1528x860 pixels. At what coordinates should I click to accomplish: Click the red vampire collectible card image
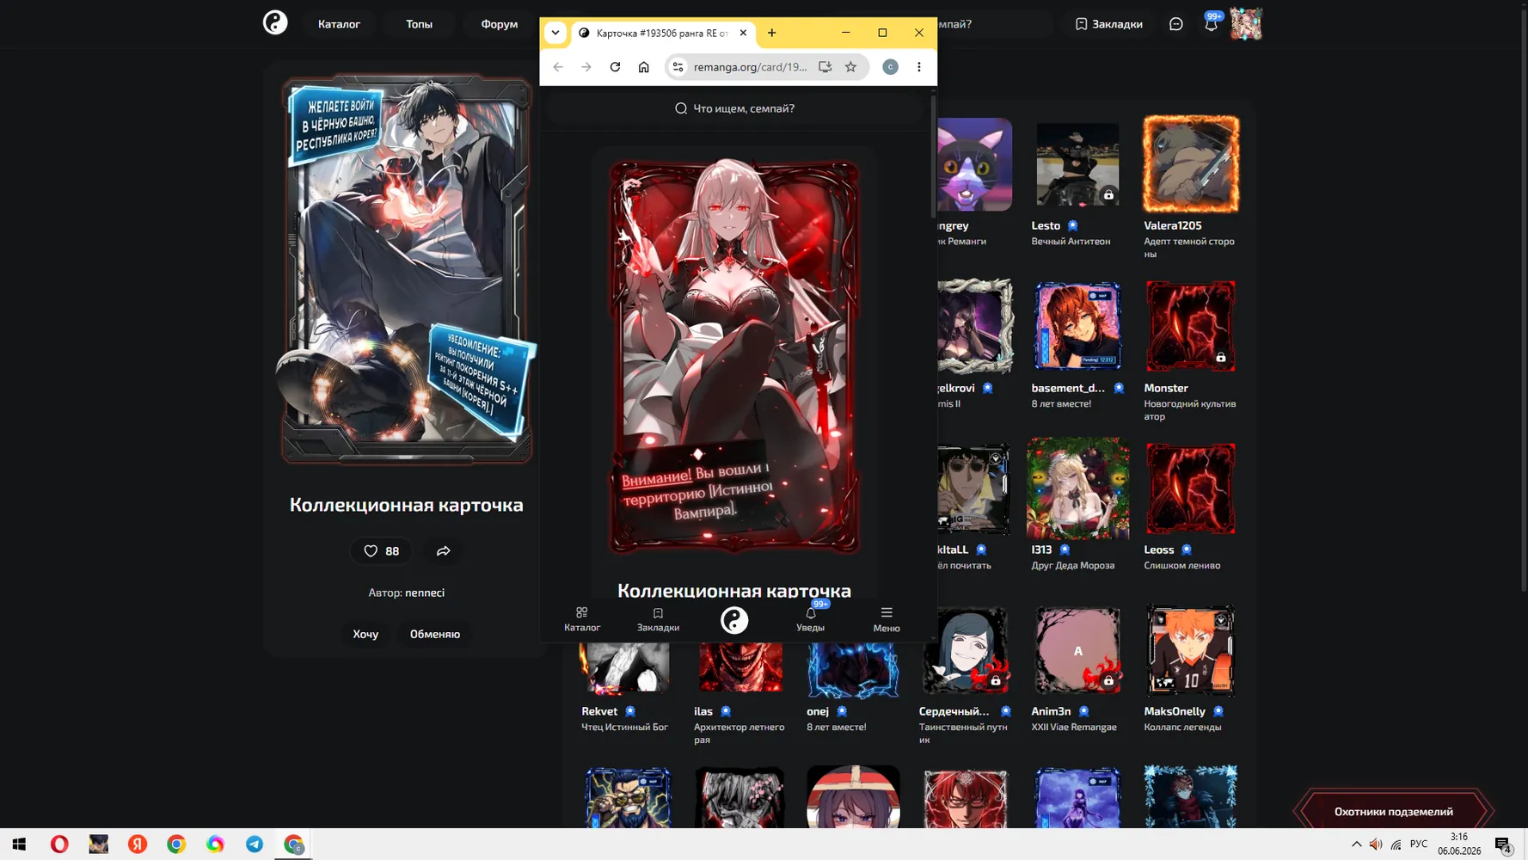(x=734, y=356)
